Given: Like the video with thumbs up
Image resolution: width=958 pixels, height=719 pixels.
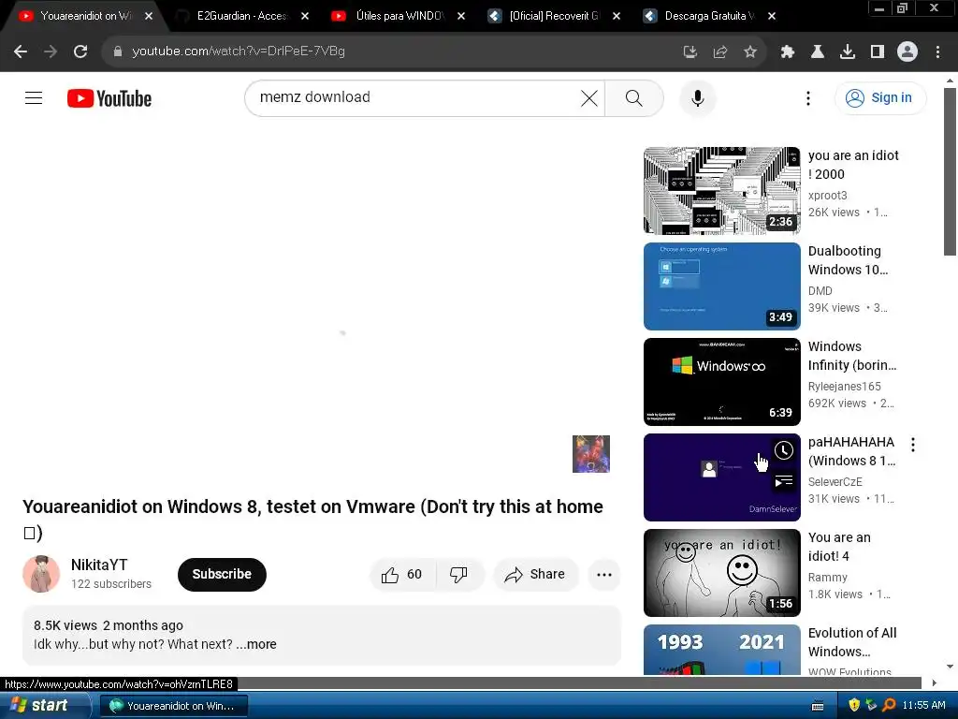Looking at the screenshot, I should [402, 575].
